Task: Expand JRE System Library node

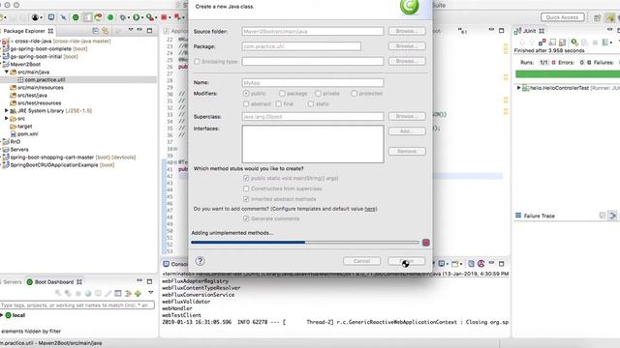Action: click(7, 111)
